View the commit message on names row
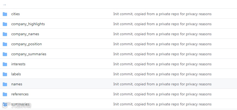 tap(162, 84)
